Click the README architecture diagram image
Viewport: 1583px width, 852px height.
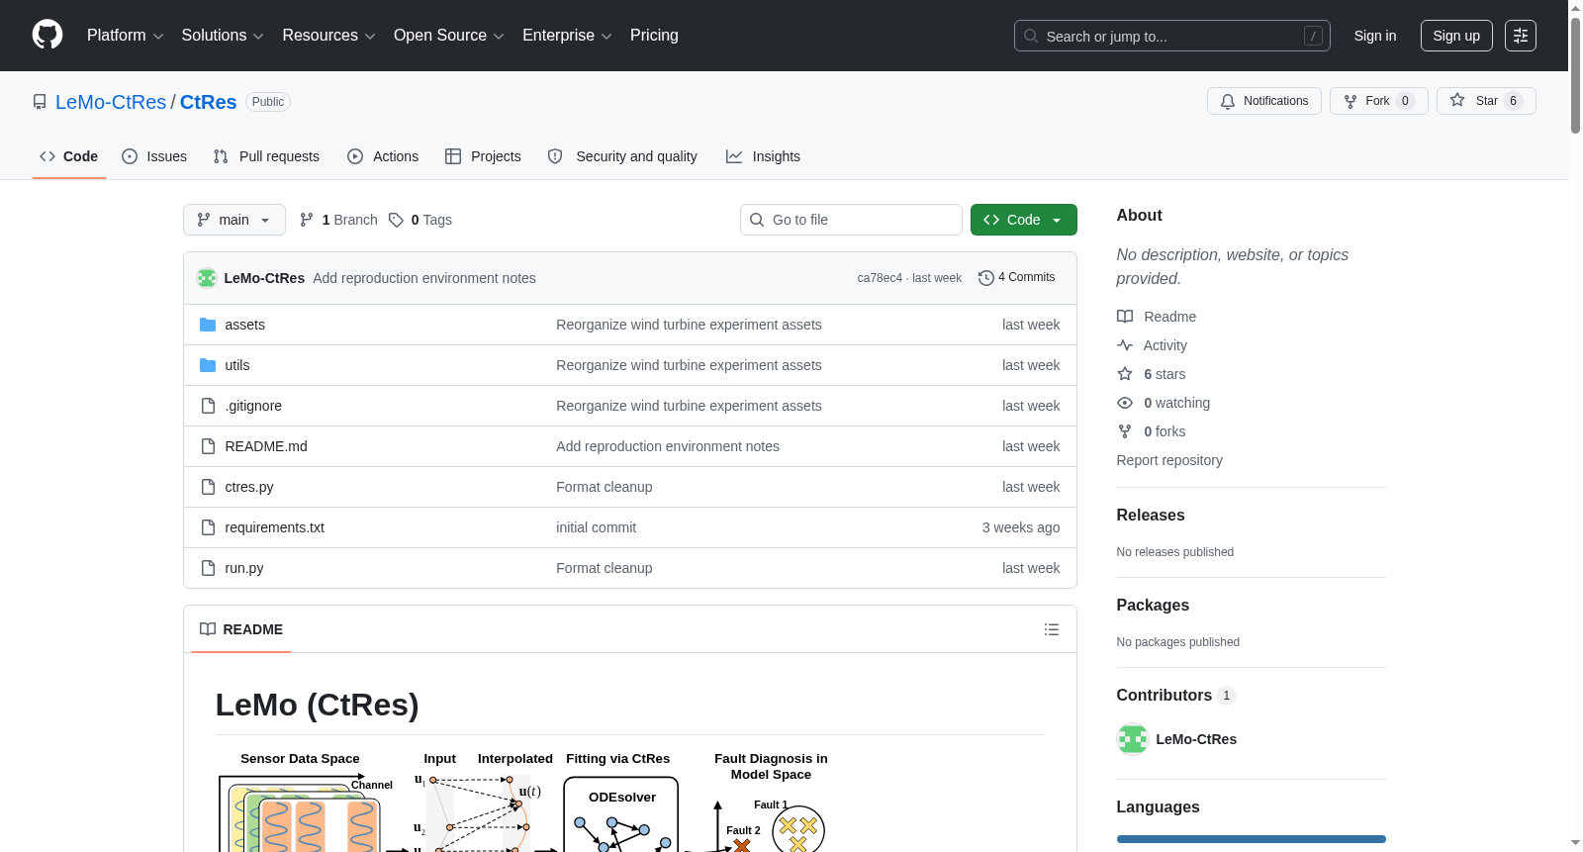(524, 802)
